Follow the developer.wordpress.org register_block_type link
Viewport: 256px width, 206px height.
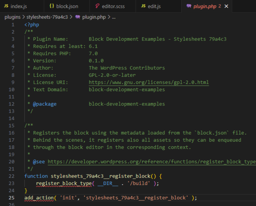(x=151, y=162)
